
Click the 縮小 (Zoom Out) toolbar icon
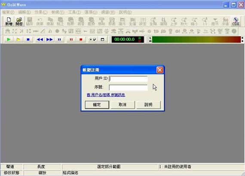(x=194, y=21)
